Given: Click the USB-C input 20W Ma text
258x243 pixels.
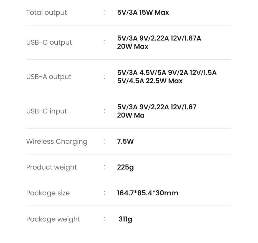Looking at the screenshot, I should (x=131, y=115).
